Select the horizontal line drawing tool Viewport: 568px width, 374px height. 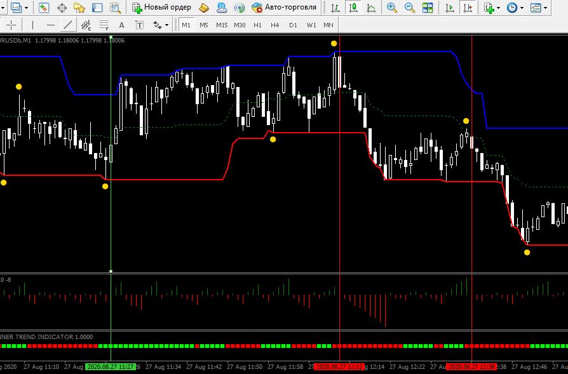click(x=51, y=25)
